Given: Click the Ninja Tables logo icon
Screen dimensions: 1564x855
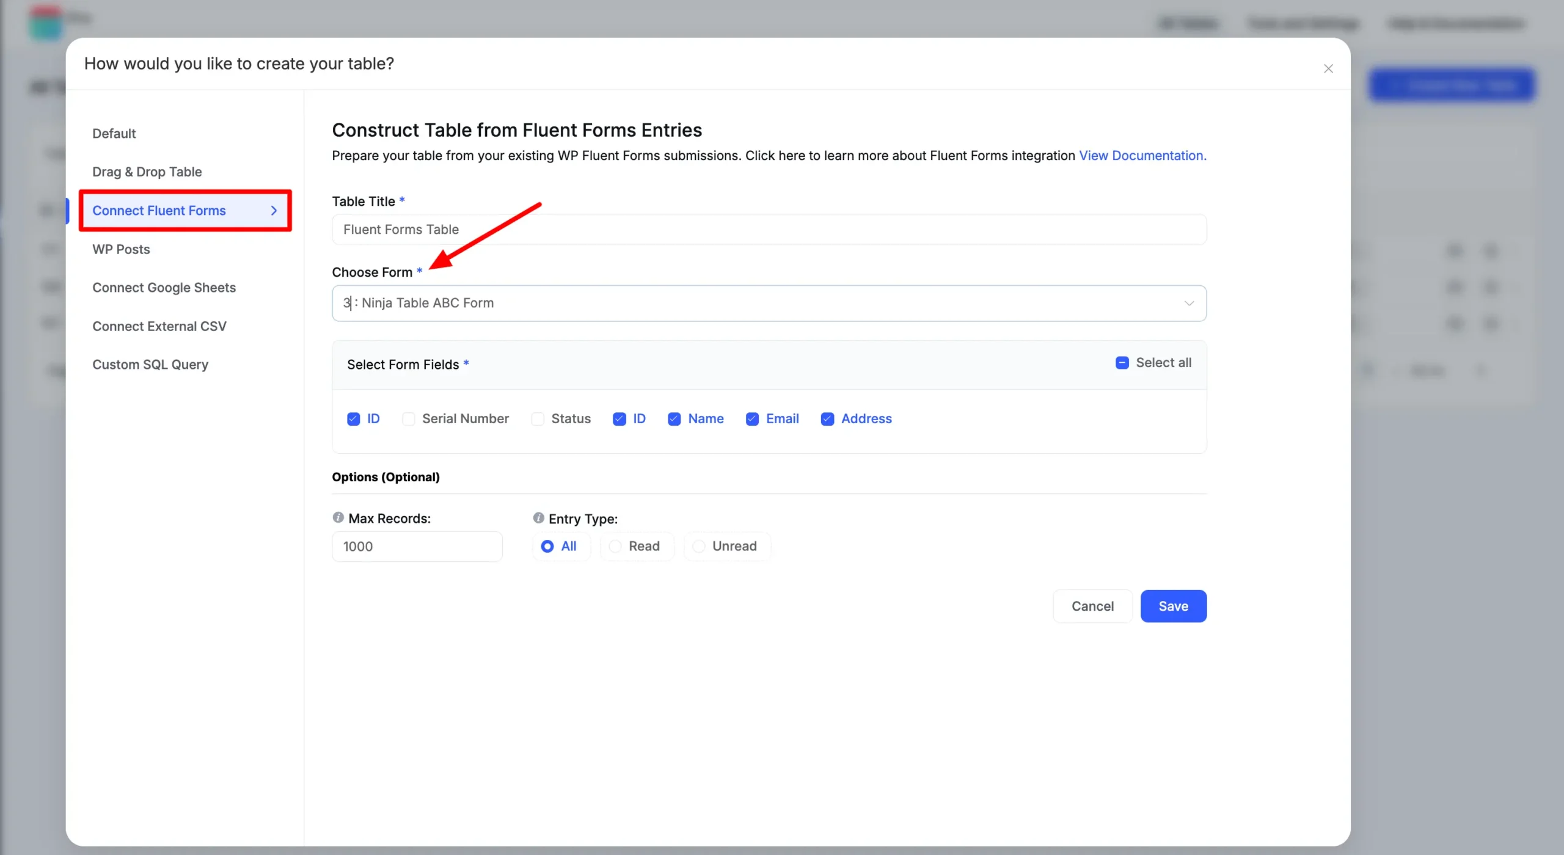Looking at the screenshot, I should (x=46, y=22).
